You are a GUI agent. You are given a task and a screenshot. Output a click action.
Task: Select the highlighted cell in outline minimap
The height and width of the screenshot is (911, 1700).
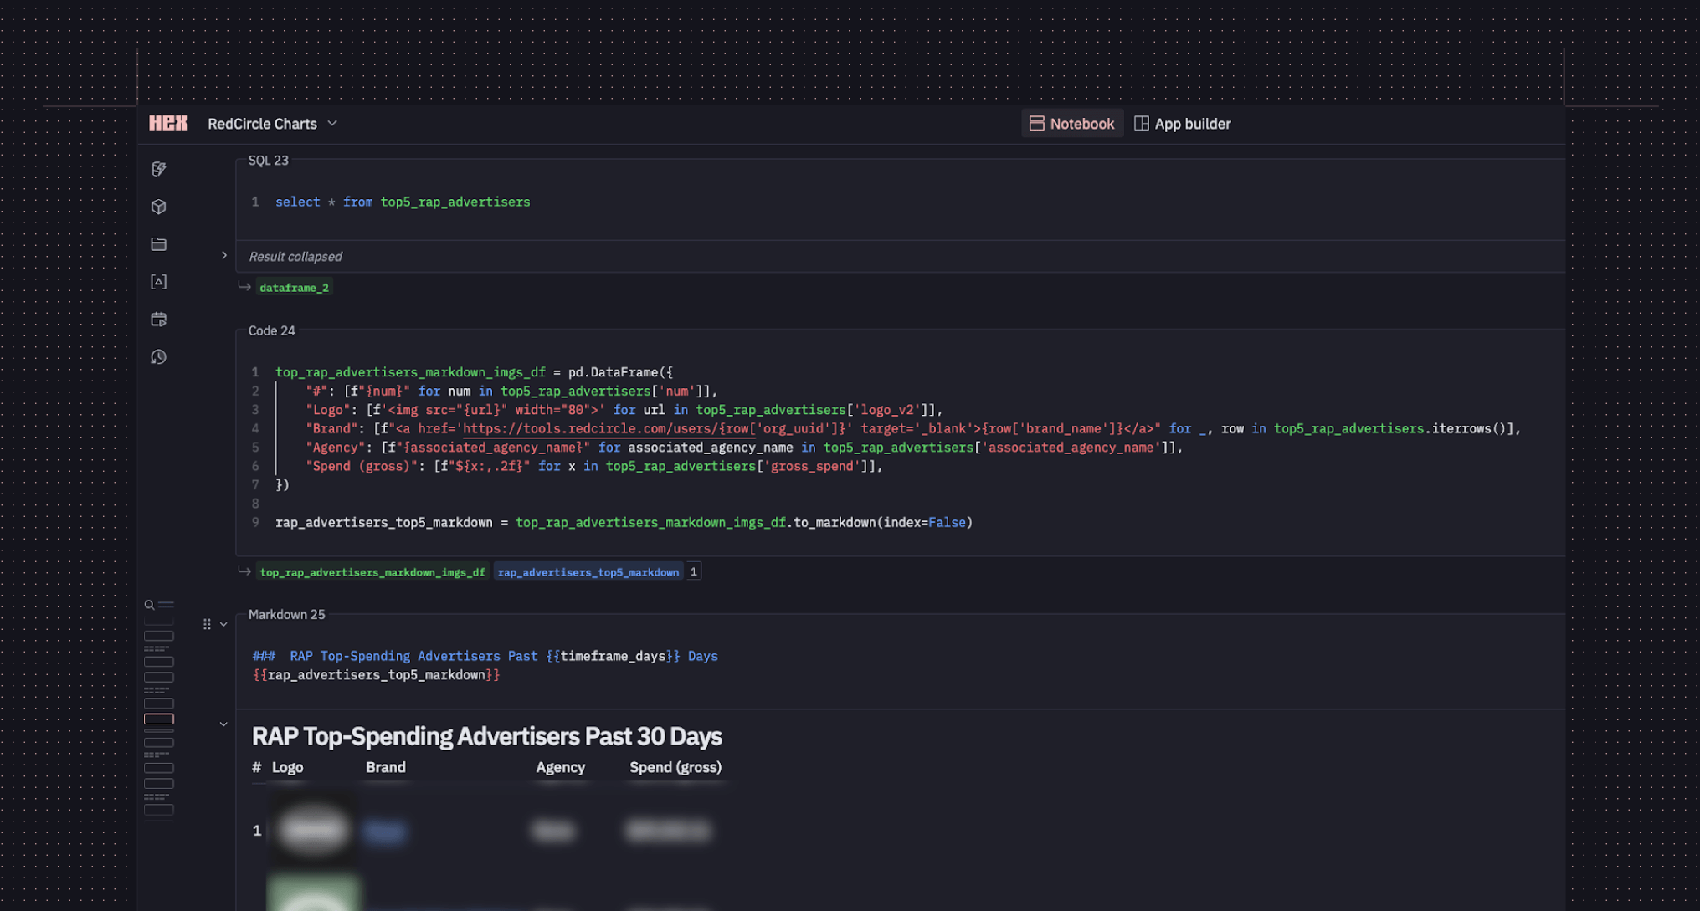click(158, 719)
